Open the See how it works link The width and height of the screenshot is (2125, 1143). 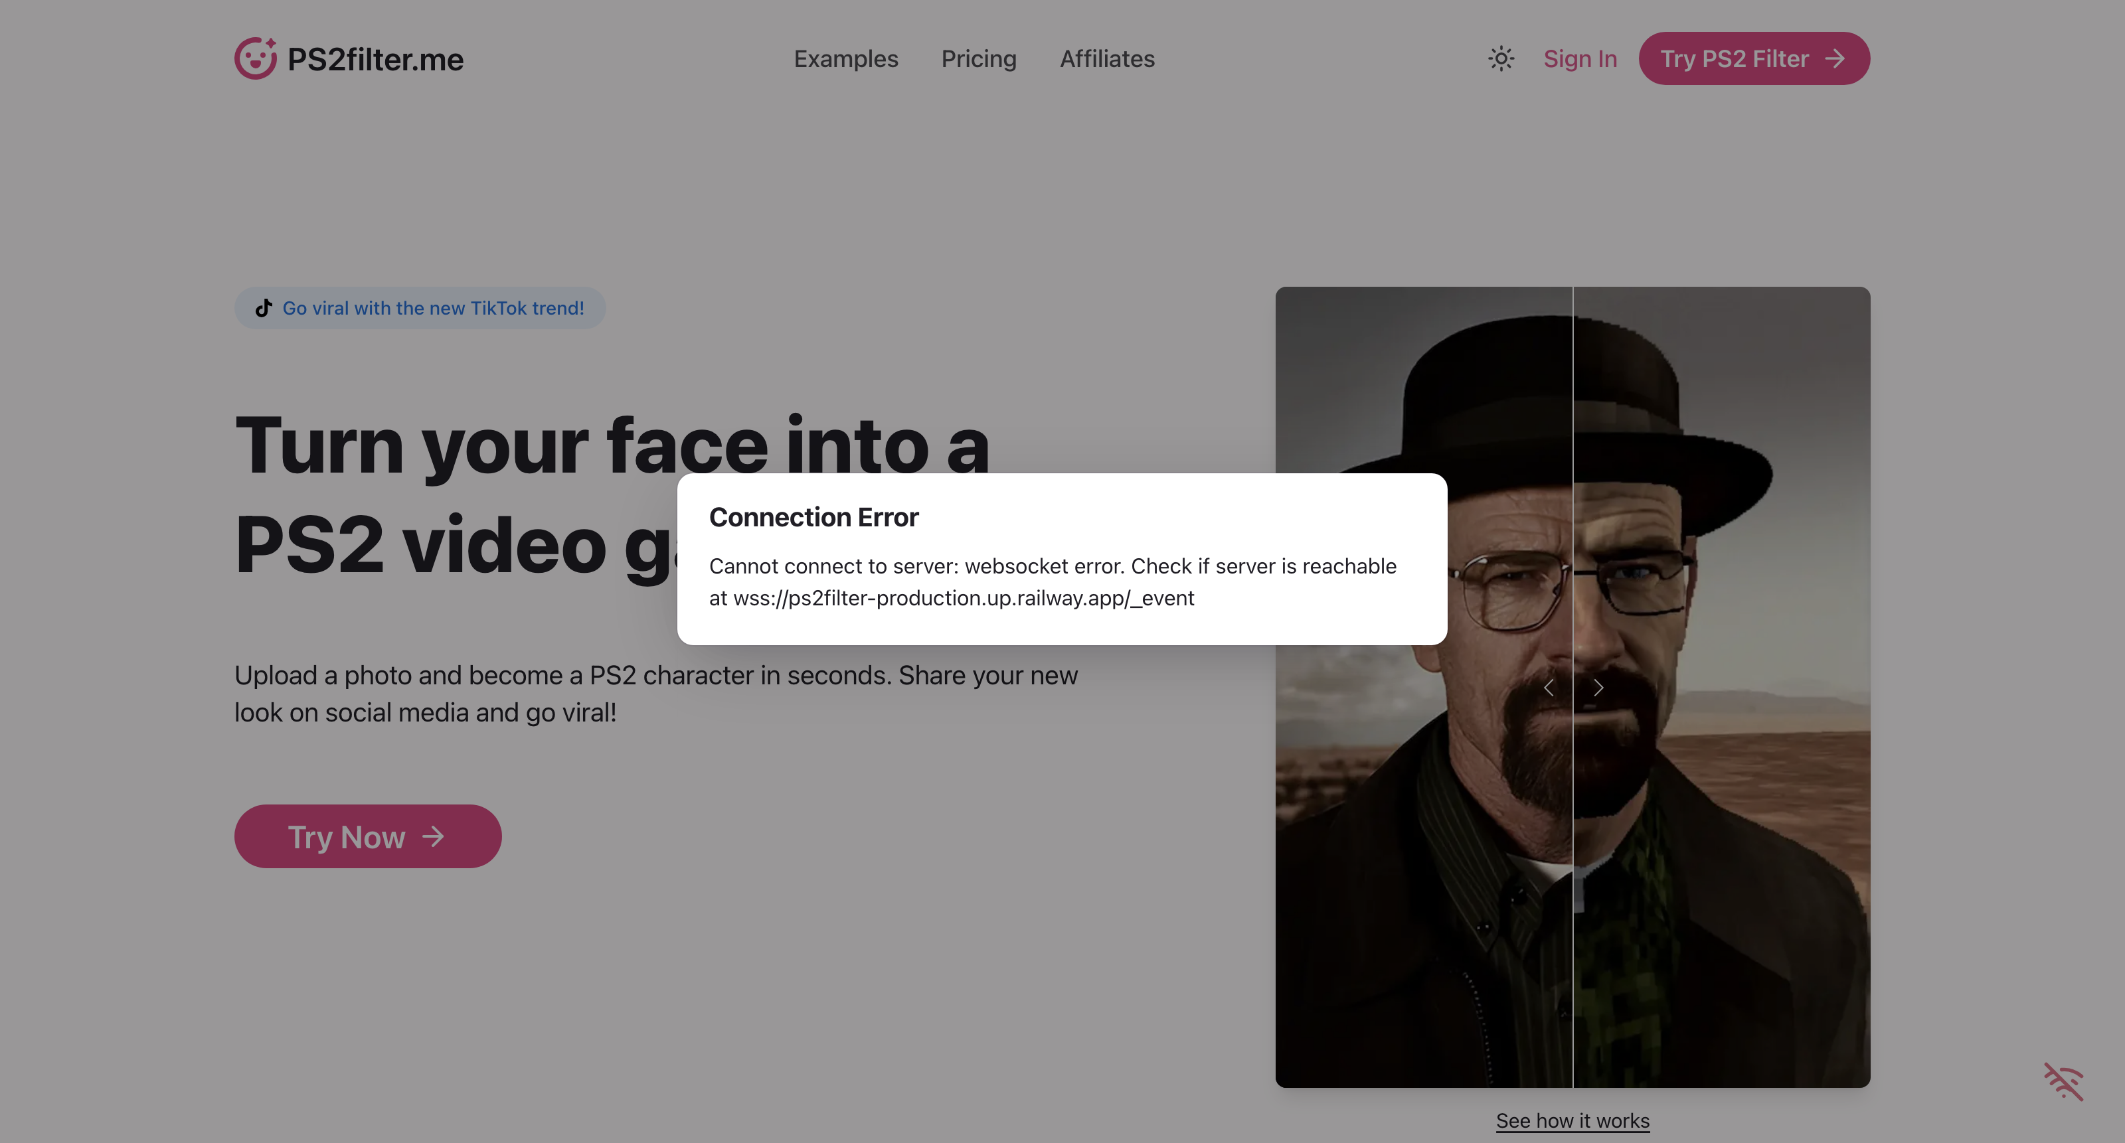(x=1572, y=1120)
